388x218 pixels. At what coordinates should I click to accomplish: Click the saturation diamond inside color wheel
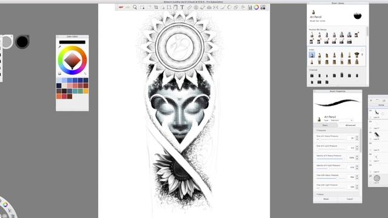click(72, 60)
